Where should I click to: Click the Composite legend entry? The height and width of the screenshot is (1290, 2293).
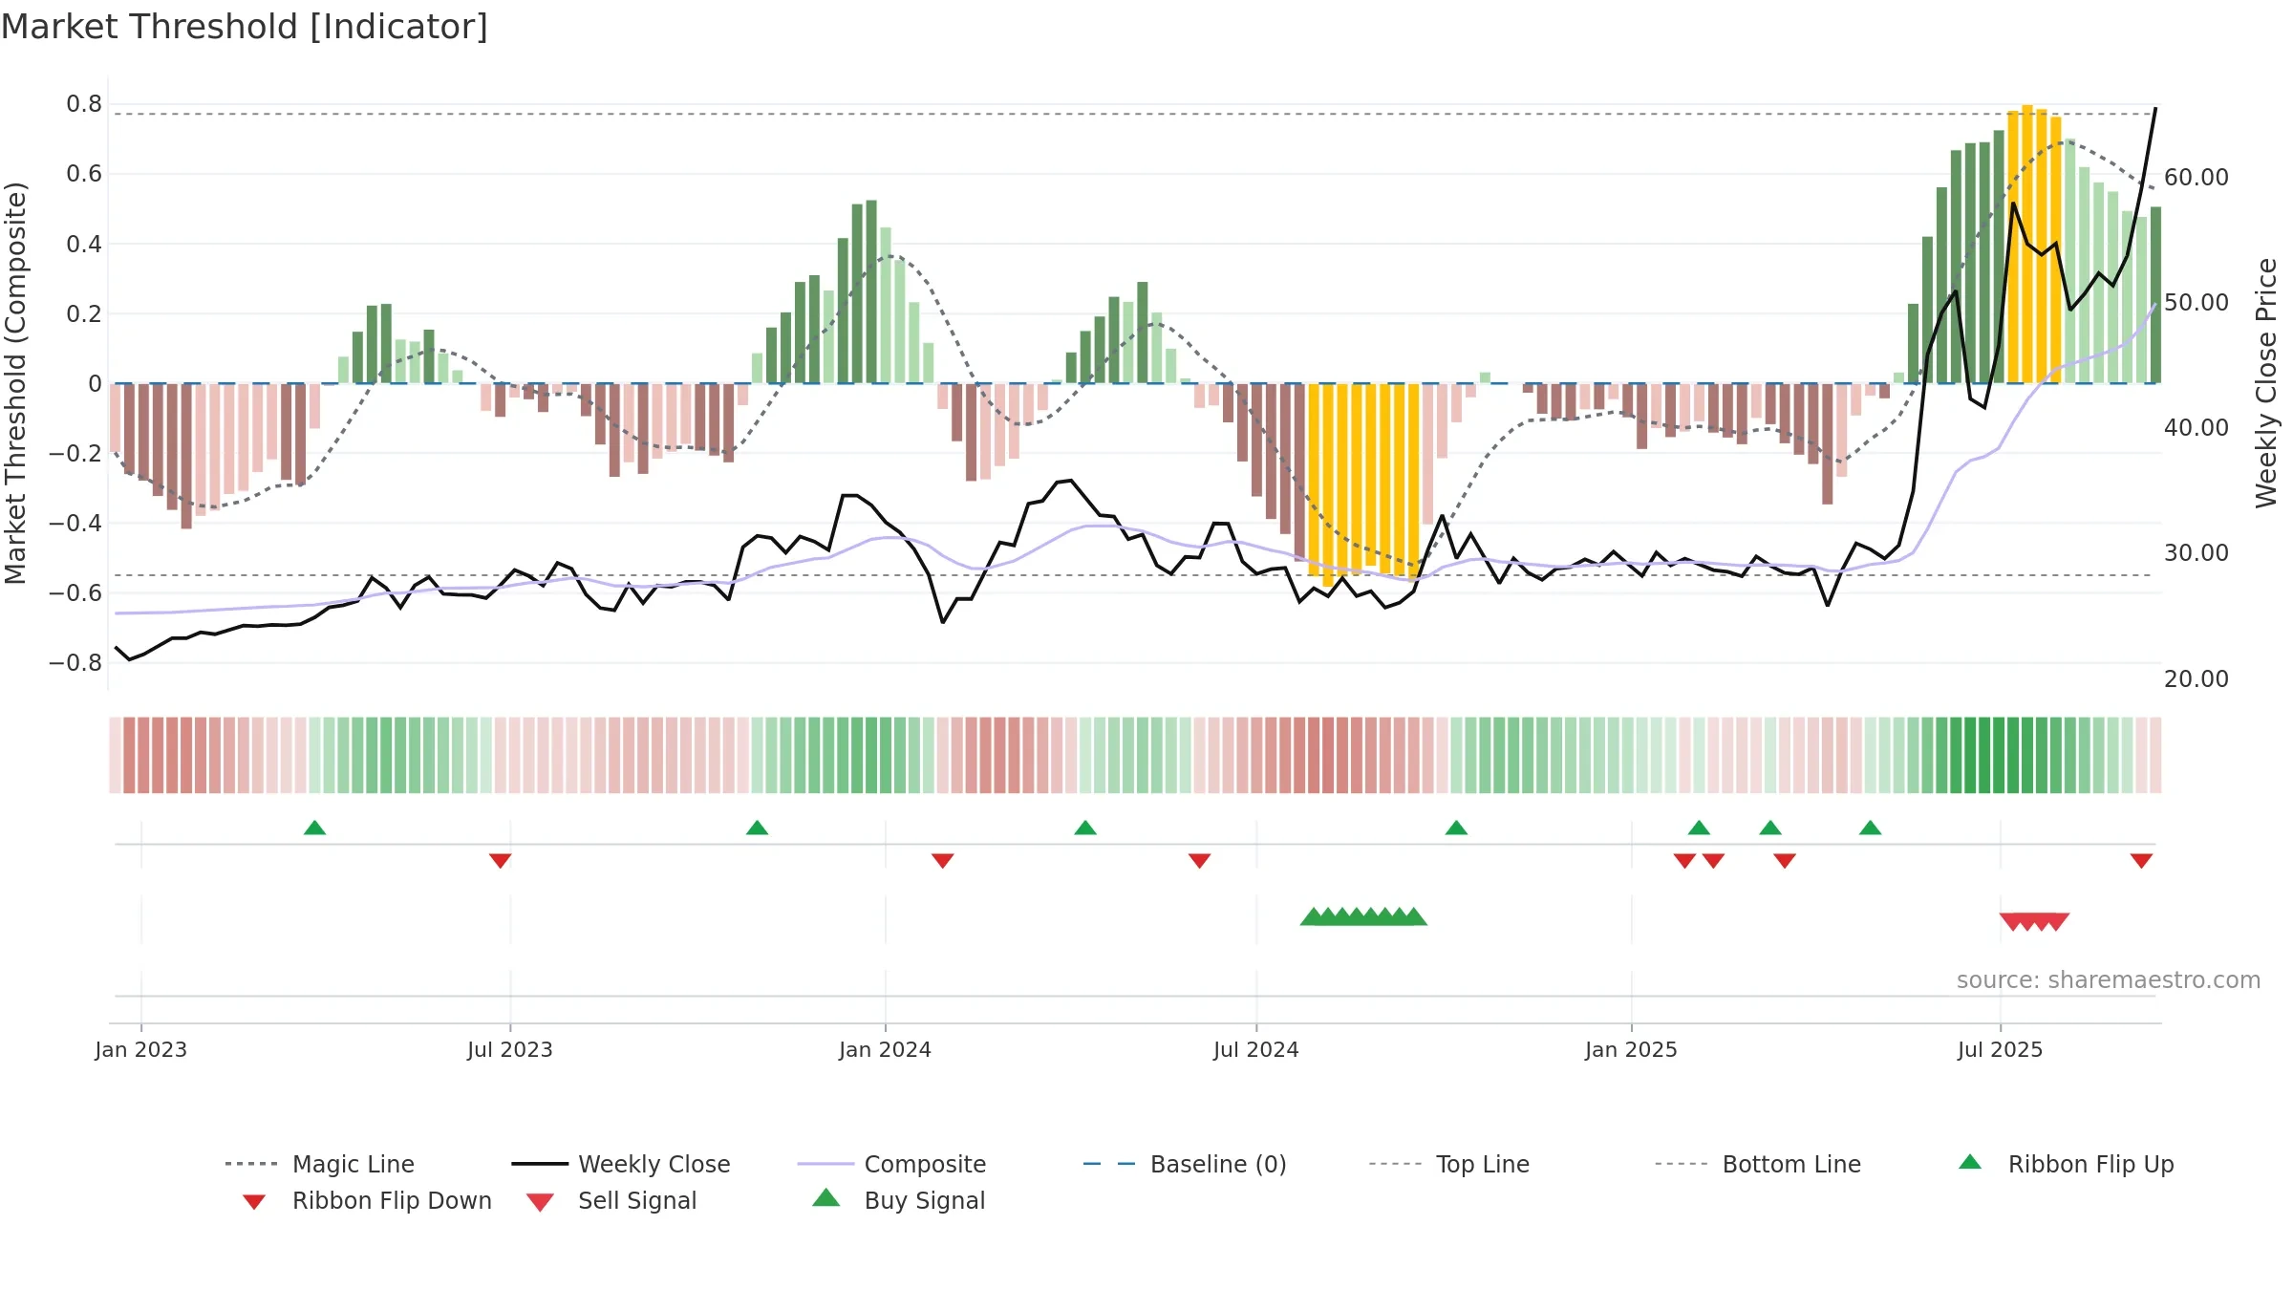tap(891, 1164)
